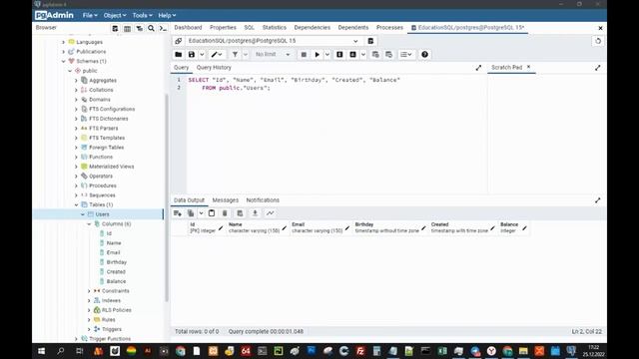Click new connection database icon
Screen dimensions: 639x359
click(370, 41)
